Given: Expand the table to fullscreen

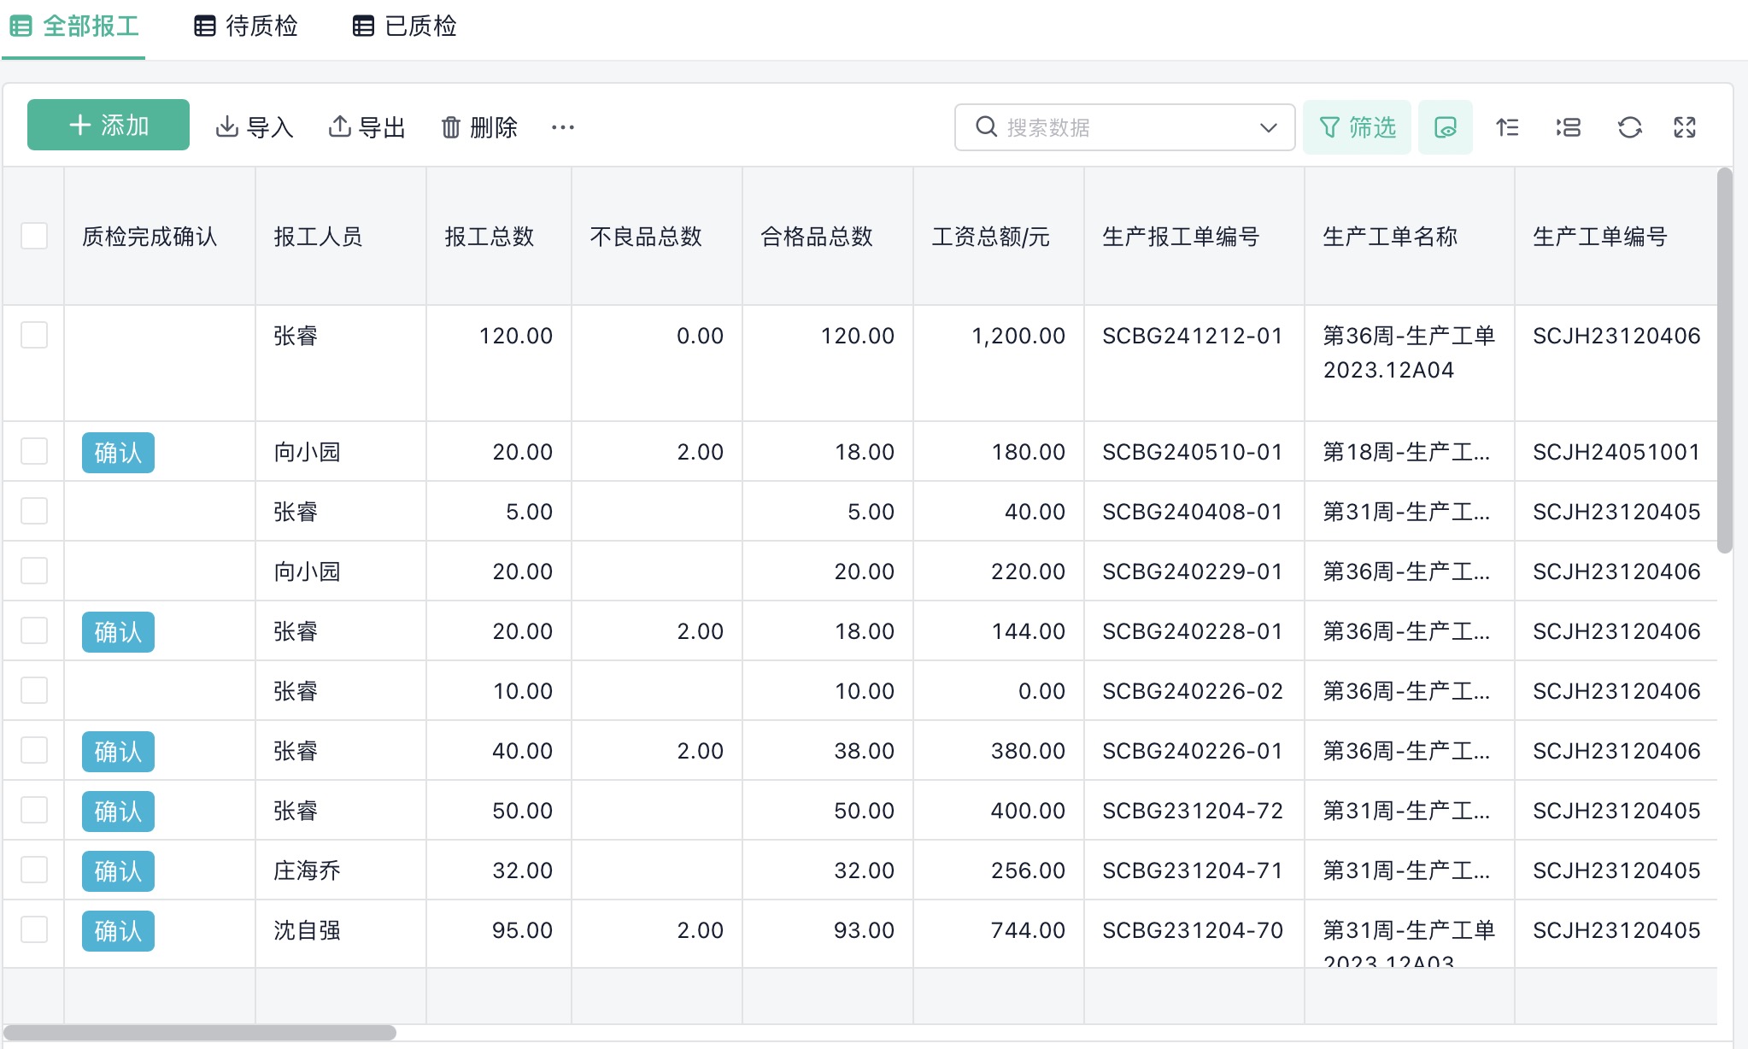Looking at the screenshot, I should point(1685,127).
